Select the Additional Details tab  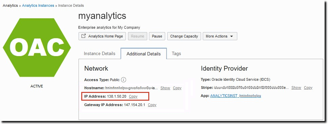[144, 54]
